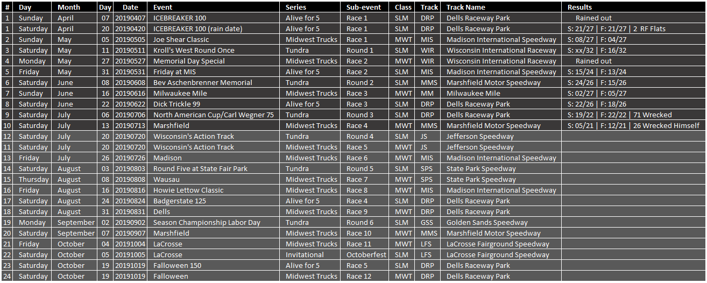Click the Race 12 sub-event cell
707x283 pixels.
366,276
